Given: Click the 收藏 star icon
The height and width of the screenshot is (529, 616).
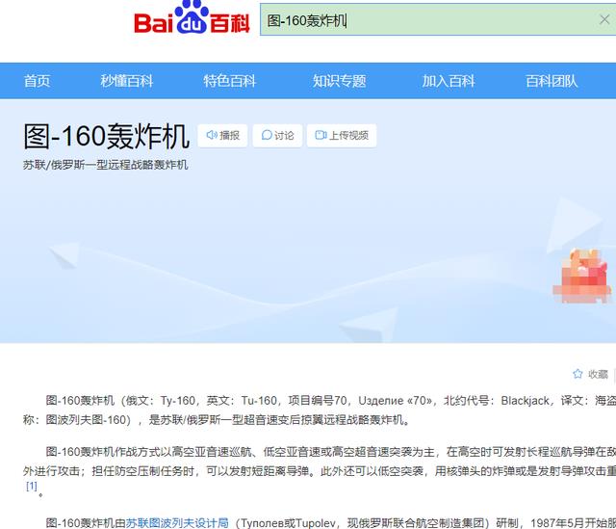Looking at the screenshot, I should click(577, 374).
